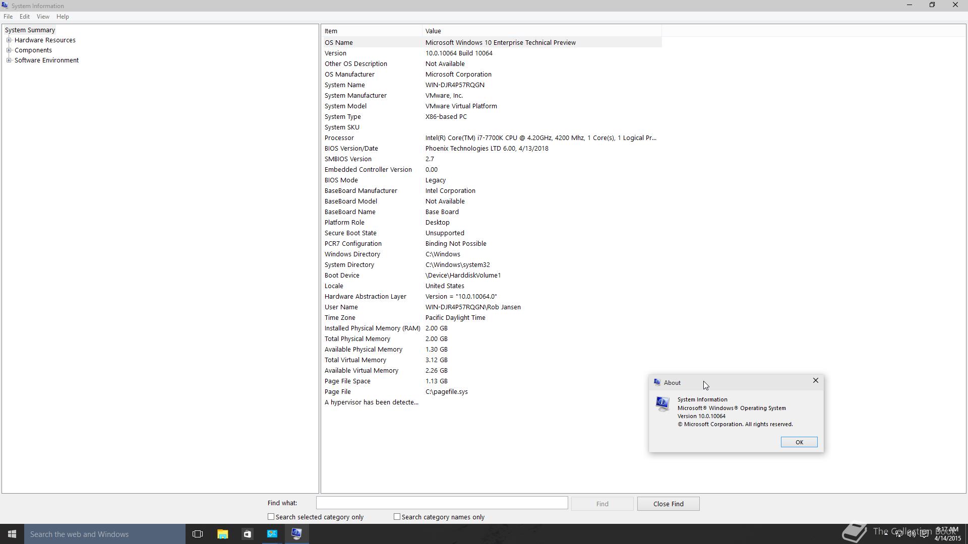The height and width of the screenshot is (544, 968).
Task: Click the 'C:\pagefile.sys' value
Action: [x=446, y=392]
